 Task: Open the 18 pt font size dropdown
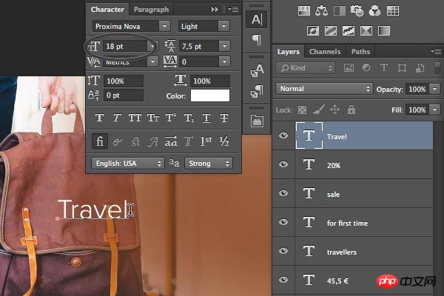tap(152, 46)
